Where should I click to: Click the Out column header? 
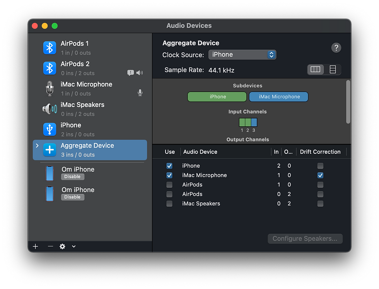pos(289,152)
